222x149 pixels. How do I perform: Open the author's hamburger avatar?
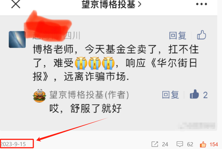click(x=40, y=96)
